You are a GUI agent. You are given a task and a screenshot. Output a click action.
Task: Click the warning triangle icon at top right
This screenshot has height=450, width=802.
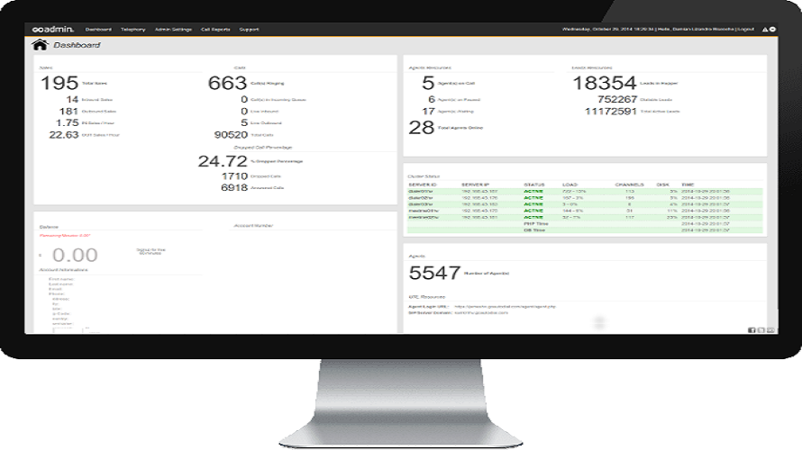point(765,29)
